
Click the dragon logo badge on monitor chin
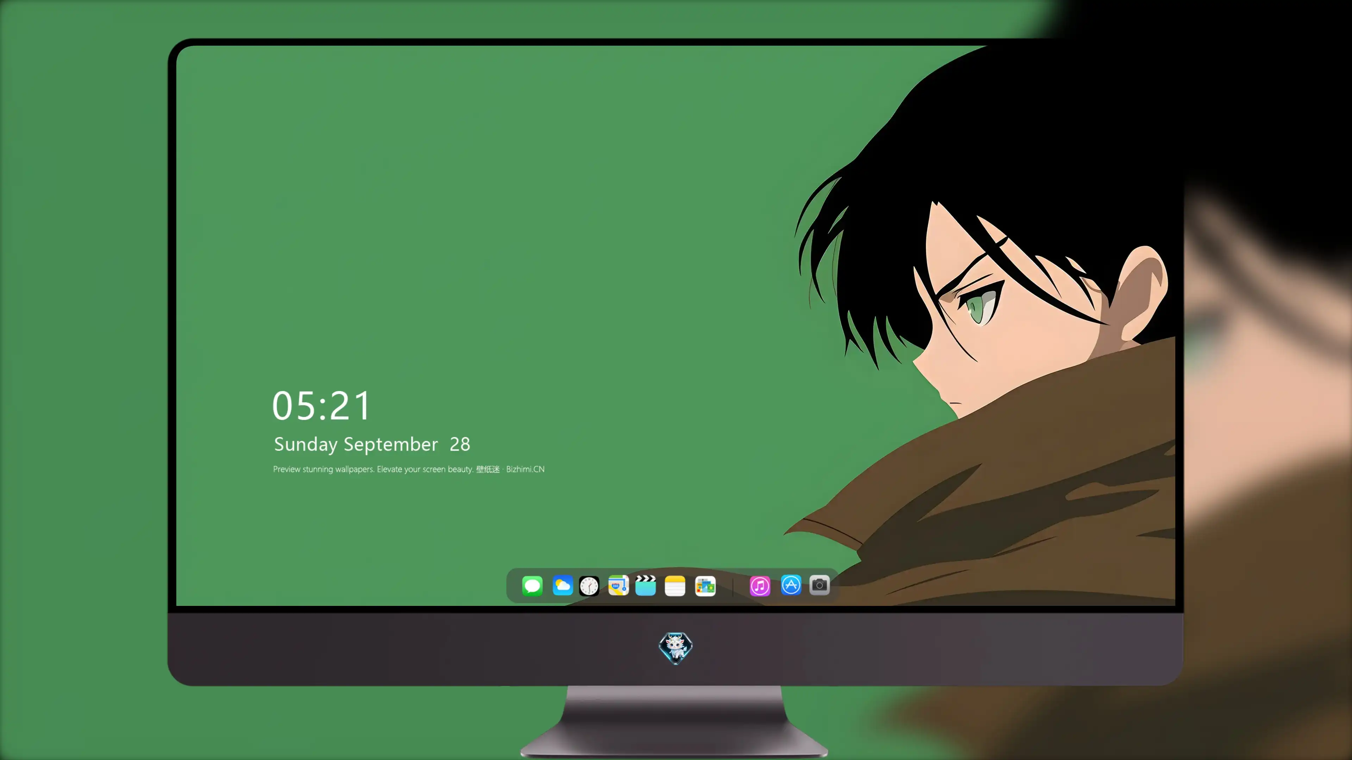676,648
